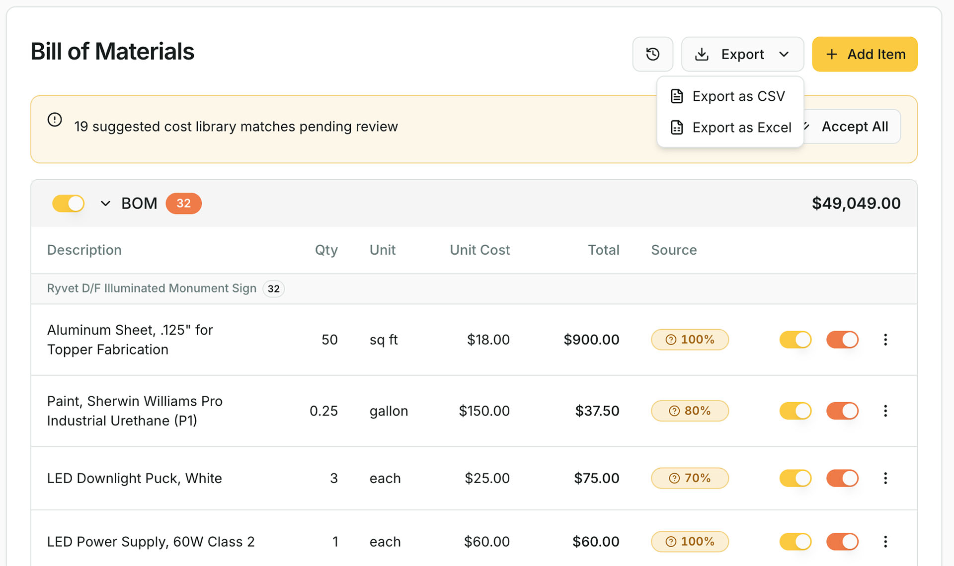Close the Export dropdown button

point(742,54)
